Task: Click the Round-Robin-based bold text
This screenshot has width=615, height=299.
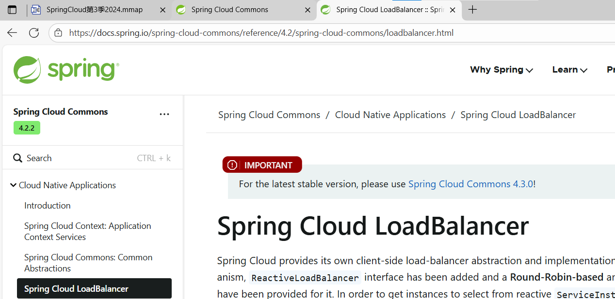Action: 557,277
